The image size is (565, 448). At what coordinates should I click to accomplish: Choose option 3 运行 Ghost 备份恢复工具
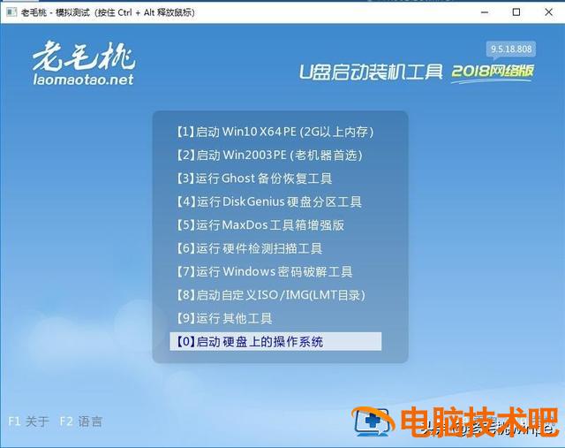254,178
